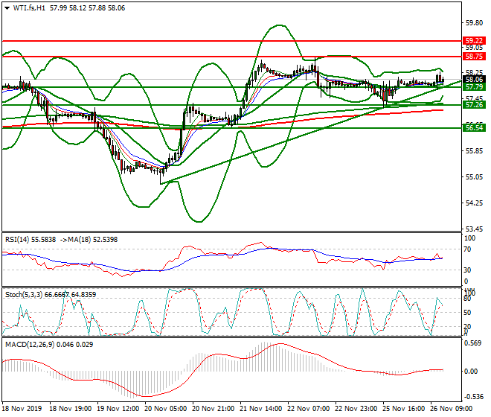Click the current price label 58.06
491x417 pixels.
(473, 79)
